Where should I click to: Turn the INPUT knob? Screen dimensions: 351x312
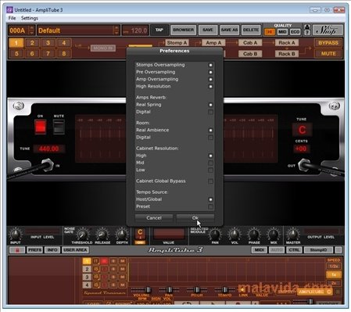[x=16, y=234]
